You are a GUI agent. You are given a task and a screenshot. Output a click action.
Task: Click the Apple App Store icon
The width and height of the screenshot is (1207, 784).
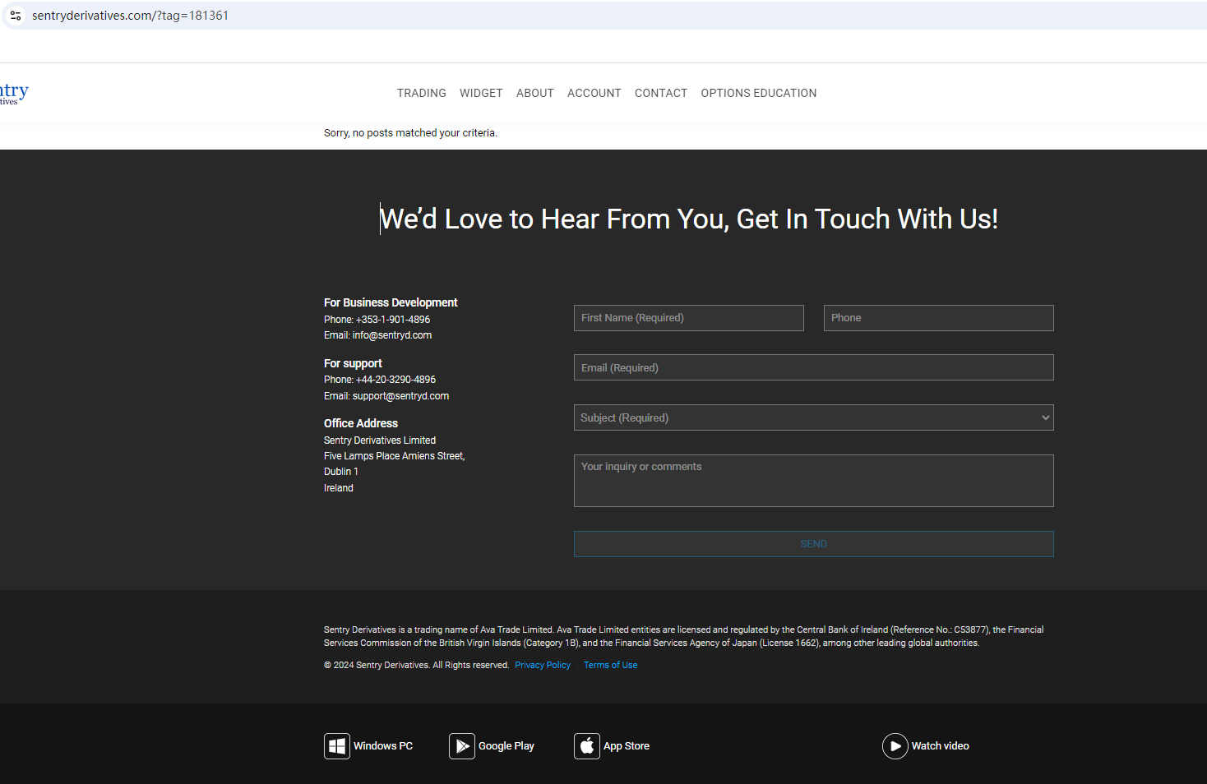point(587,746)
